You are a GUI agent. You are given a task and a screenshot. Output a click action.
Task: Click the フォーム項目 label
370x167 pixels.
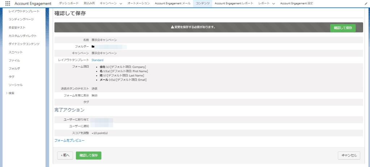81,67
